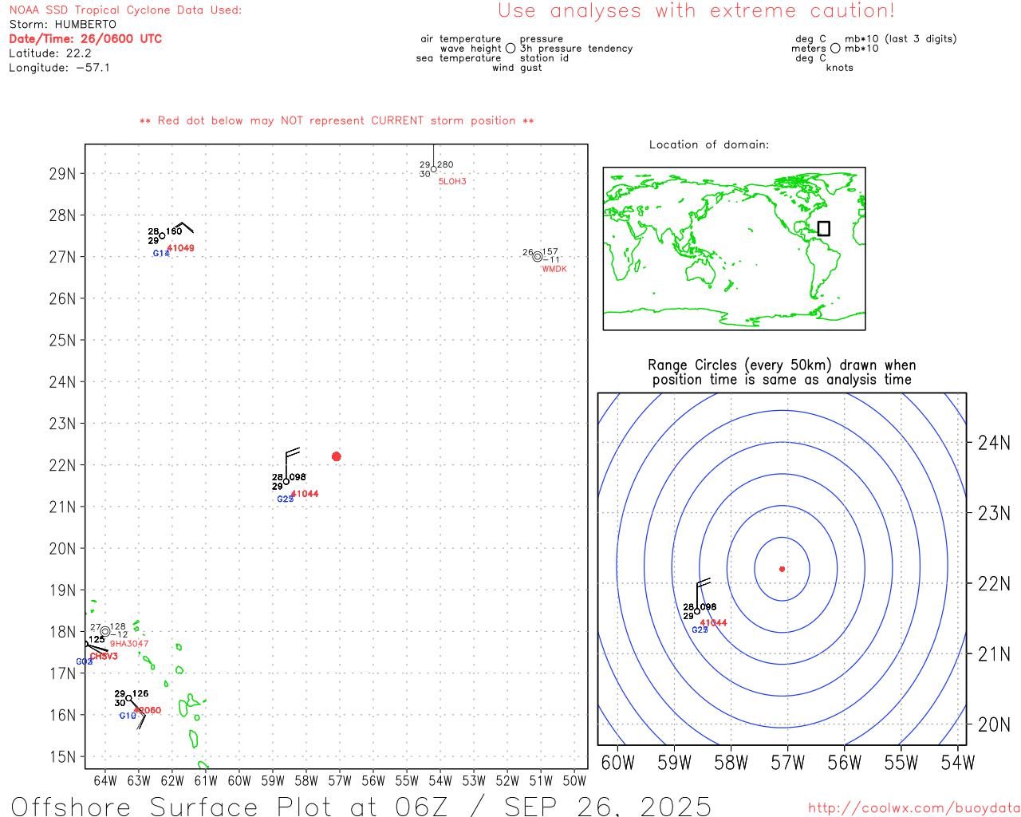Click the 'Latitude: 22.2' text
The width and height of the screenshot is (1021, 817).
50,53
